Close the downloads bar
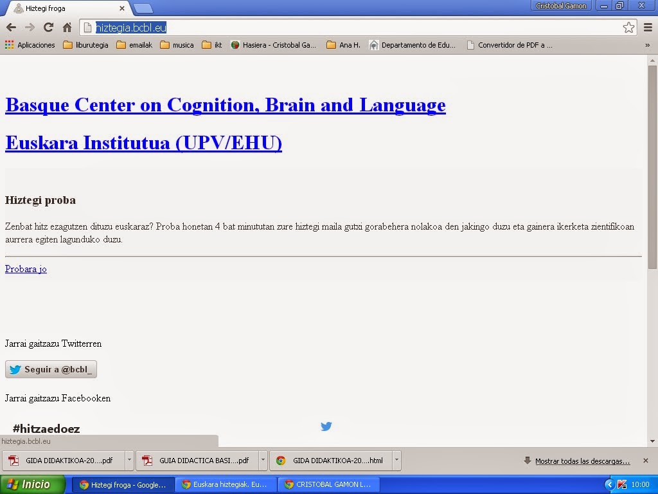The height and width of the screenshot is (494, 658). [x=645, y=461]
